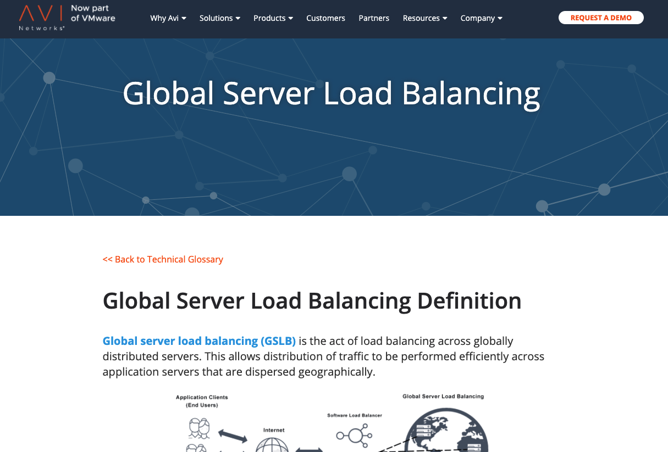Open the Partners menu item
The image size is (668, 452).
374,18
